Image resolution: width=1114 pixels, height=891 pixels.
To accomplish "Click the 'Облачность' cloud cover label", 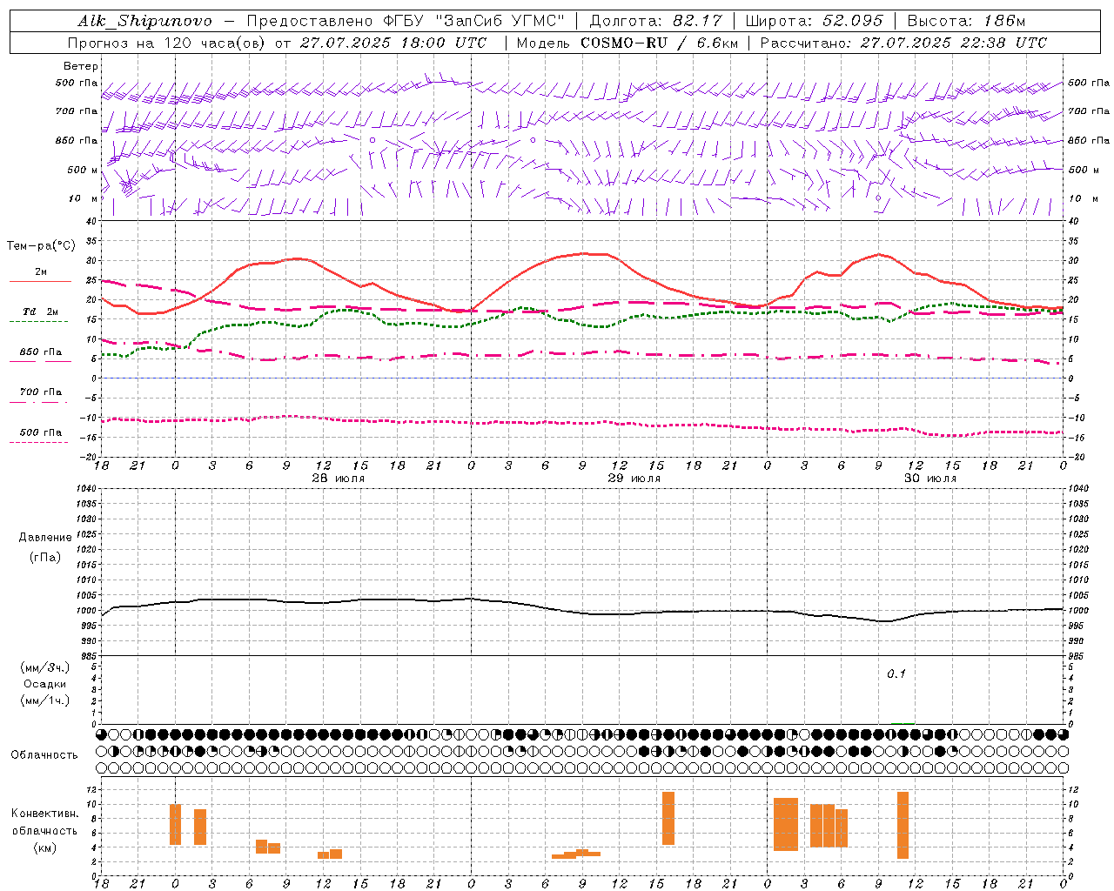I will [x=44, y=755].
